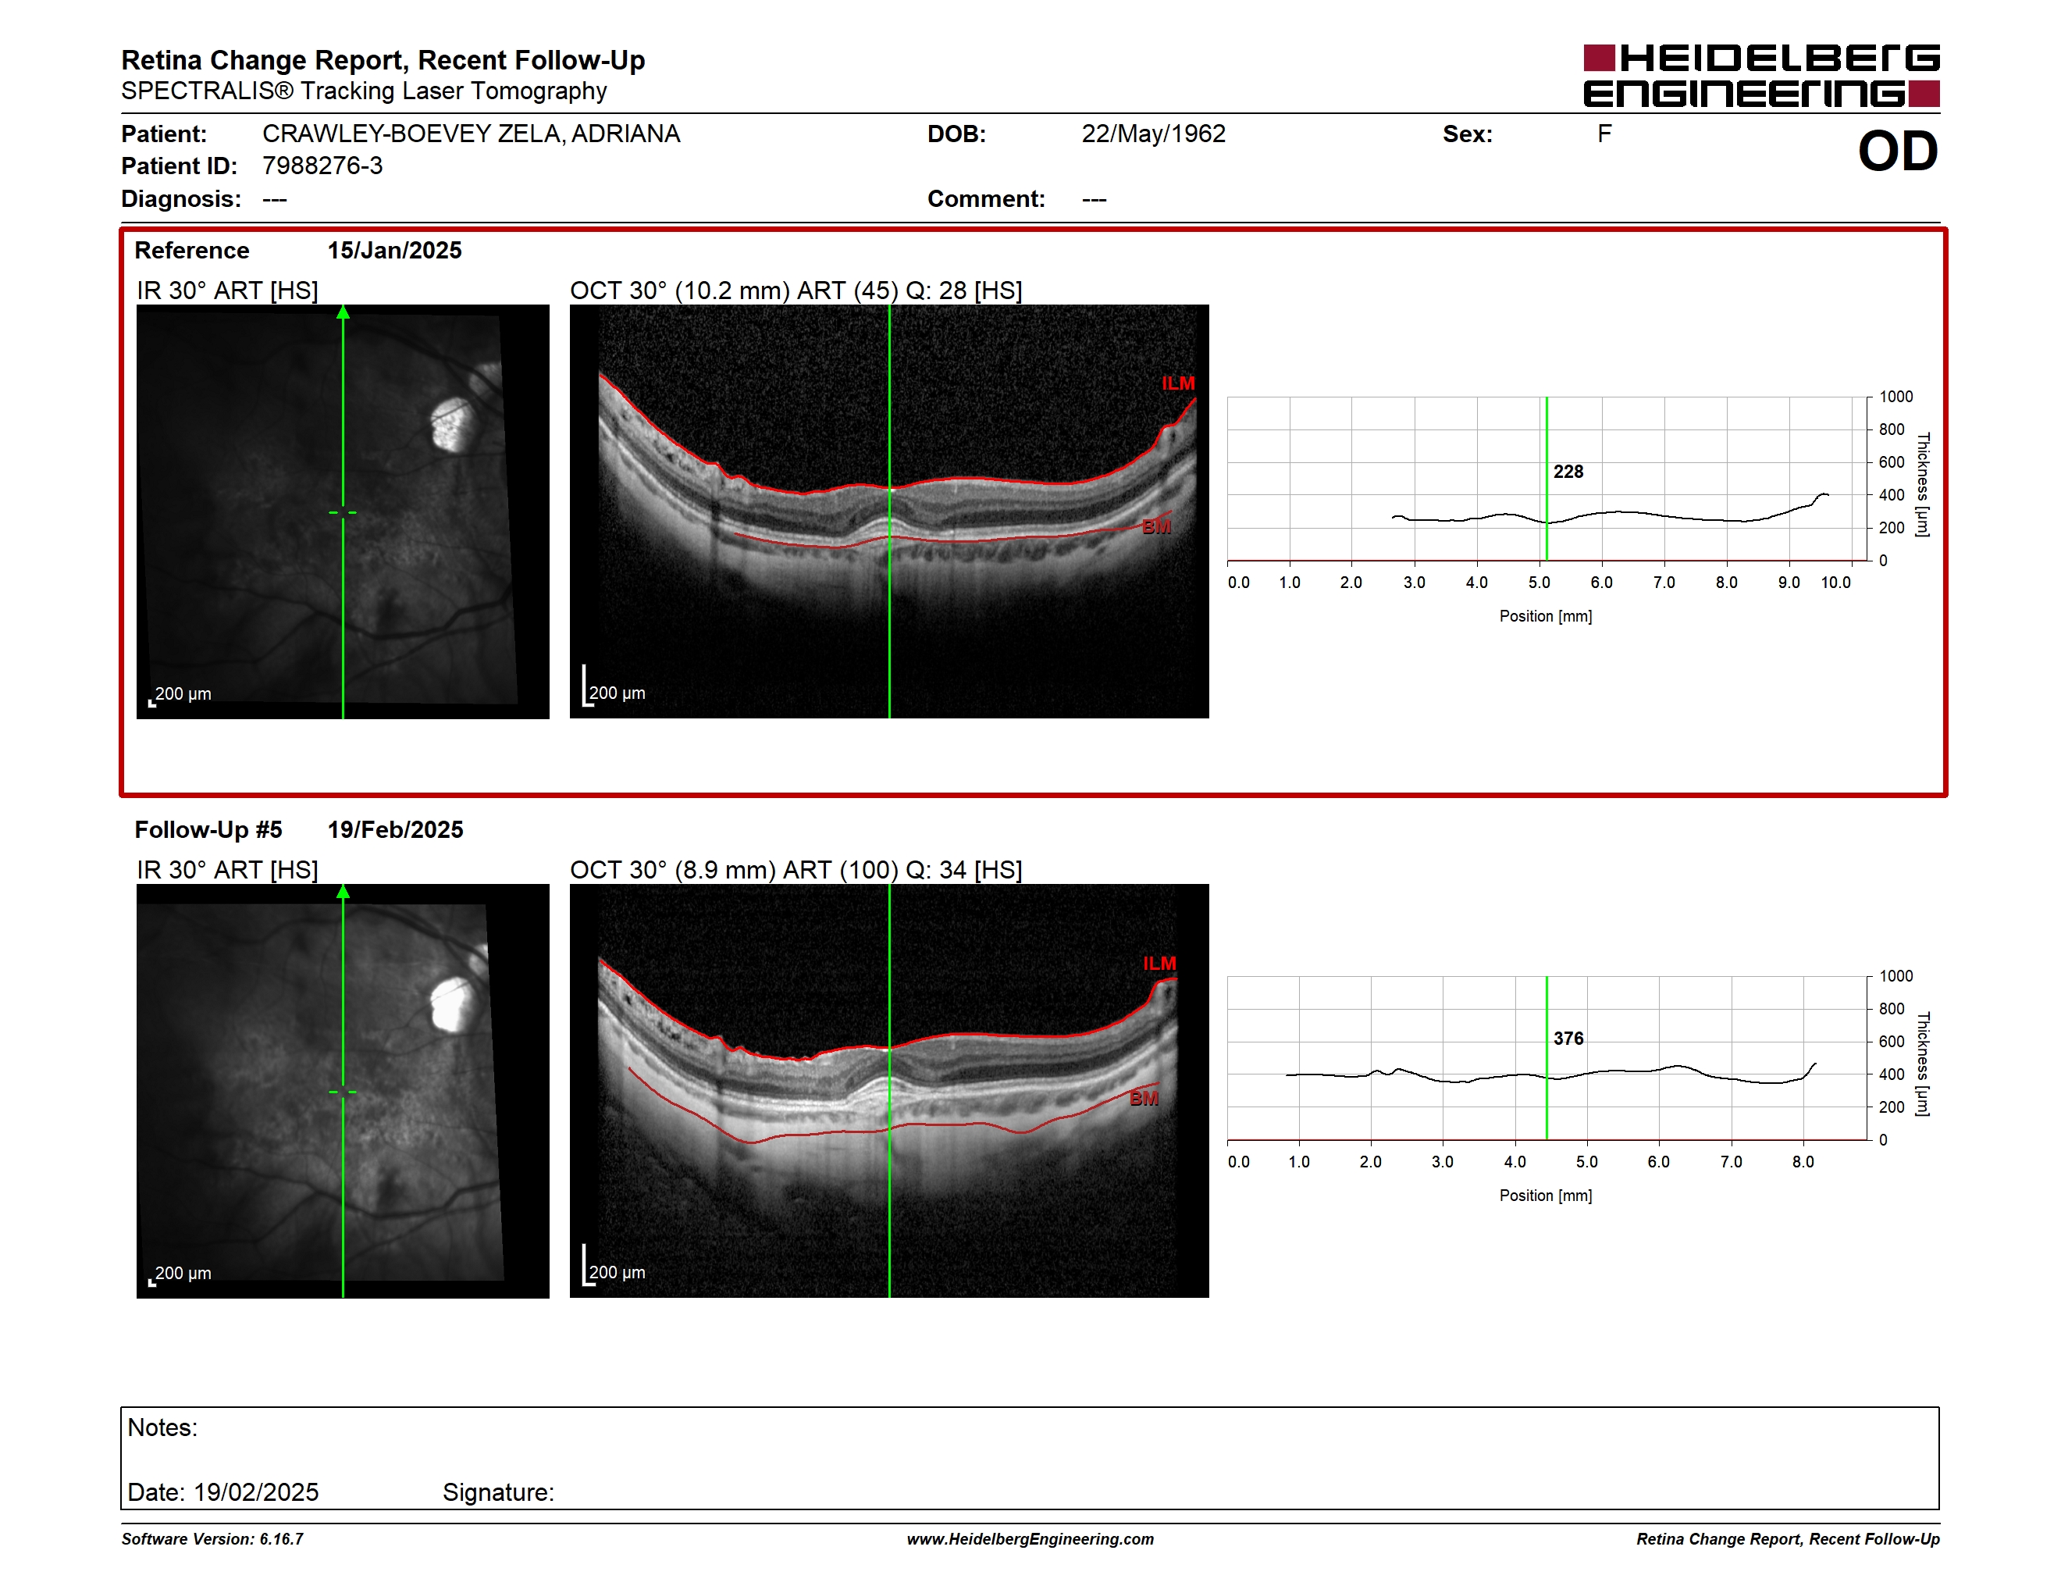The image size is (2061, 1593).
Task: Click the ILM label on follow-up OCT scan
Action: coord(1160,964)
